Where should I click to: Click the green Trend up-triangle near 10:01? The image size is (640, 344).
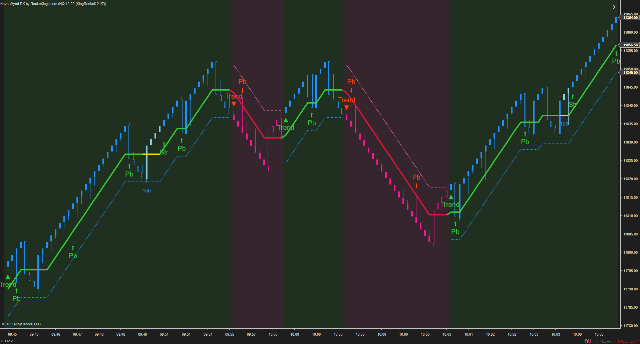(x=451, y=196)
